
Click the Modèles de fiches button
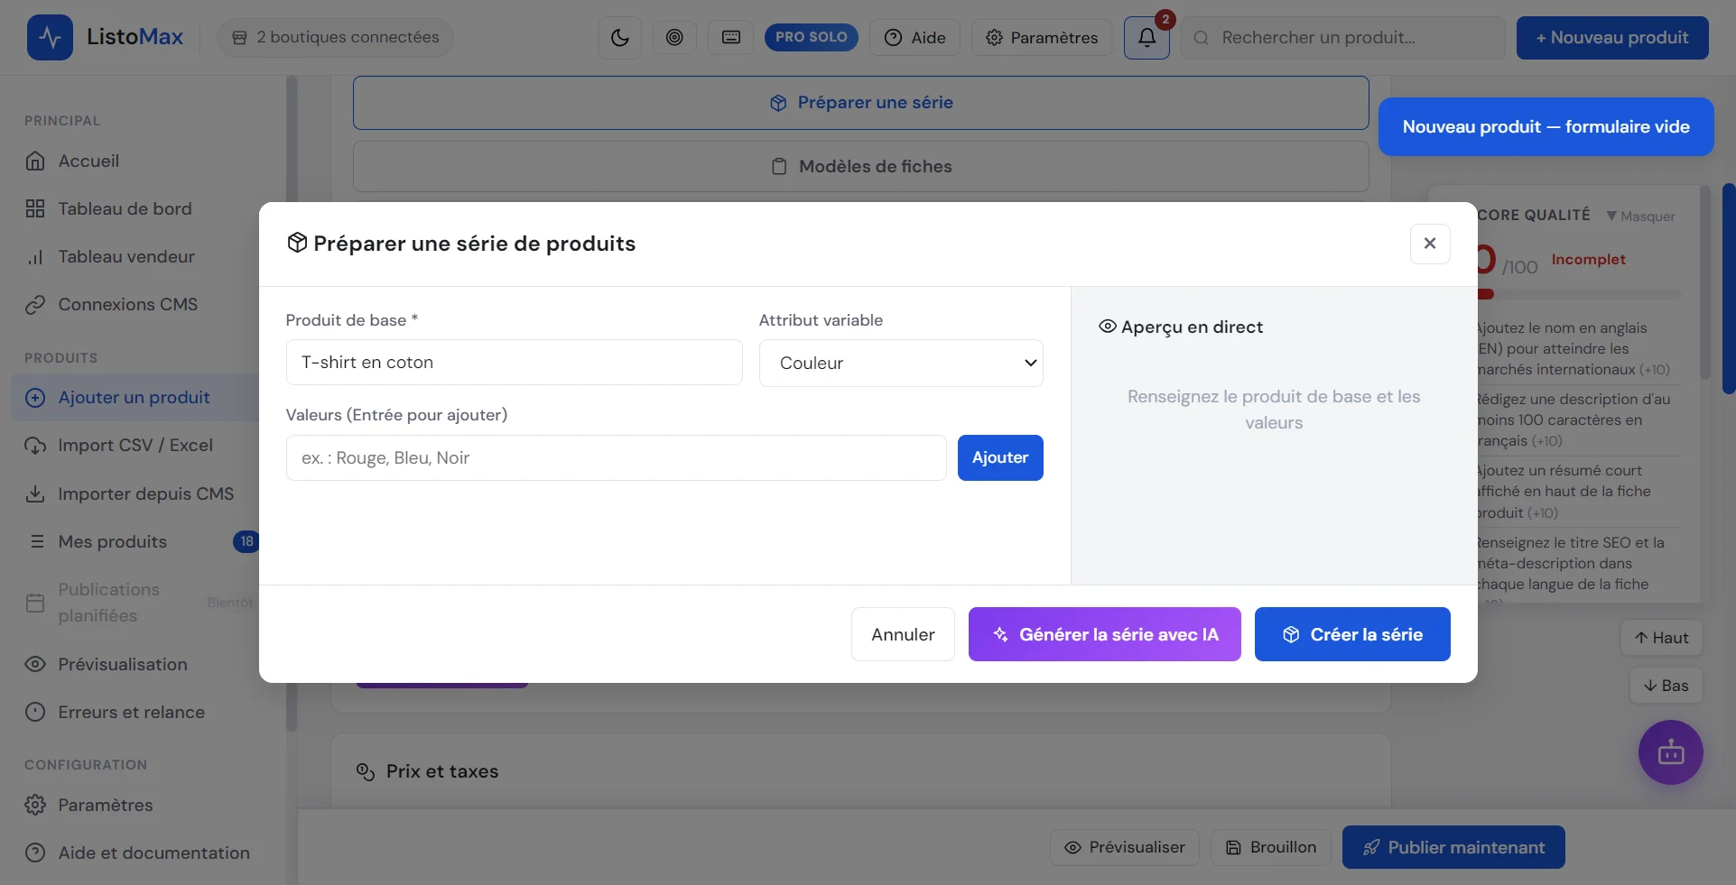(860, 166)
